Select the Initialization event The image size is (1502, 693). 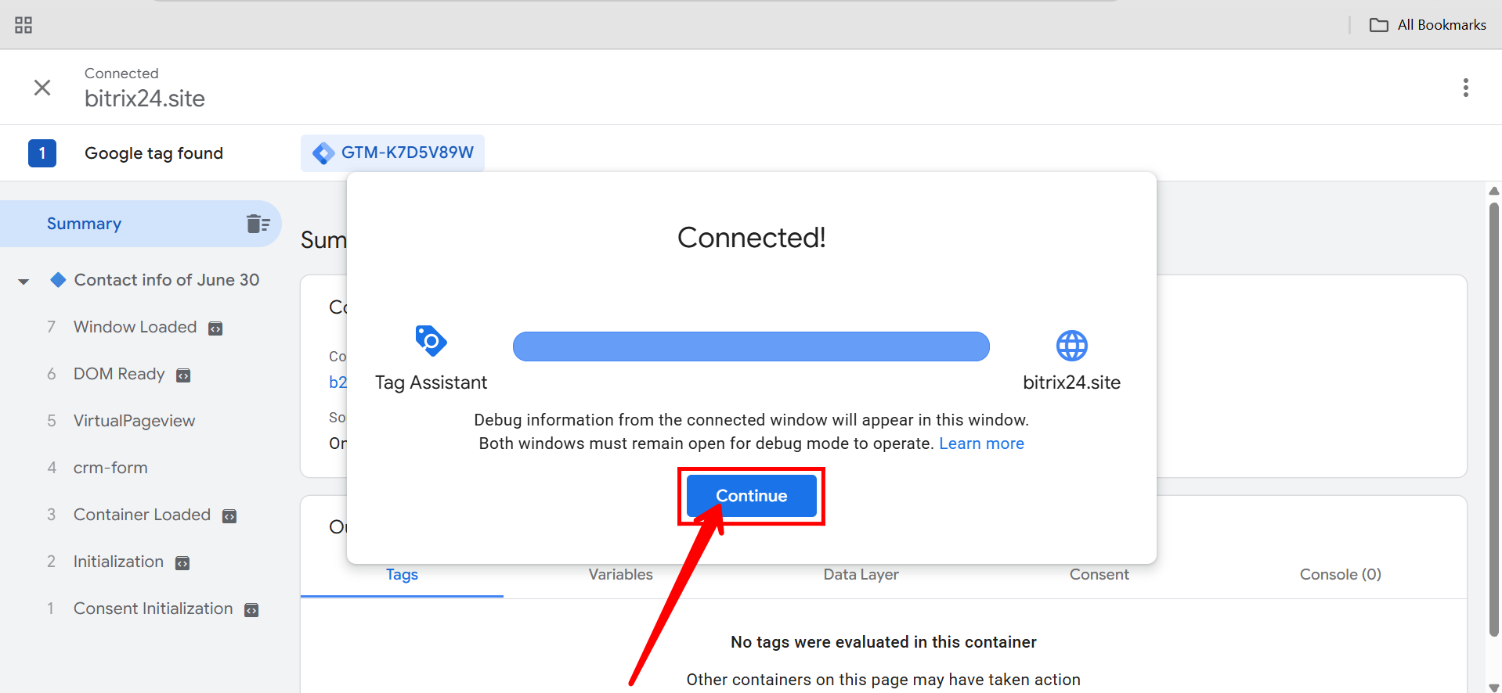[118, 562]
